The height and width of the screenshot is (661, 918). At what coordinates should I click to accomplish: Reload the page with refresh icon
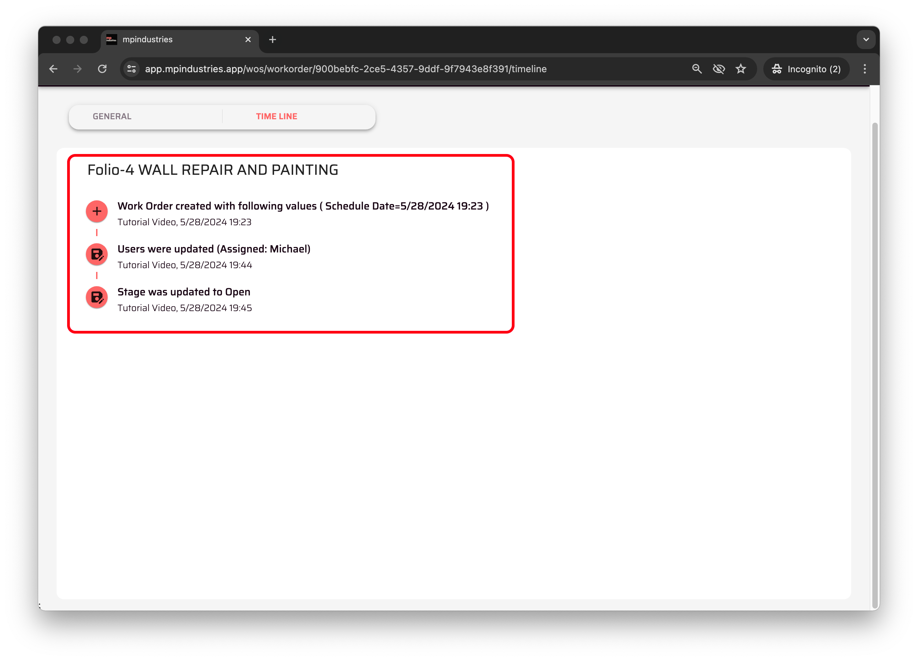click(103, 69)
